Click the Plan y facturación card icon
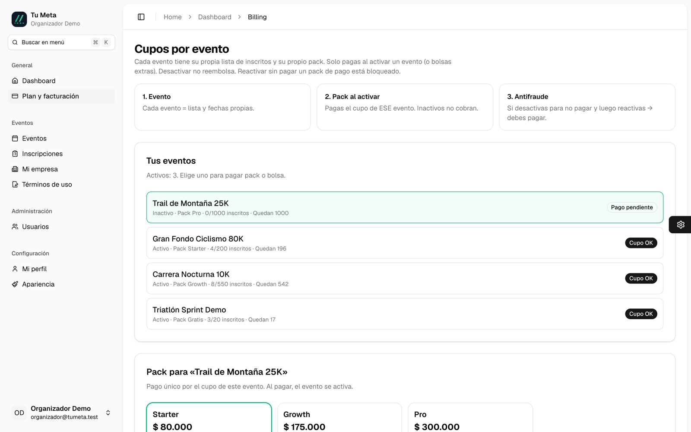Viewport: 691px width, 432px height. click(x=15, y=96)
